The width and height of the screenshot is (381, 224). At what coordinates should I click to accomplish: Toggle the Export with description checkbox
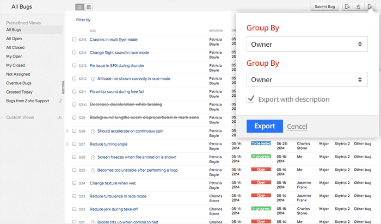[x=251, y=99]
